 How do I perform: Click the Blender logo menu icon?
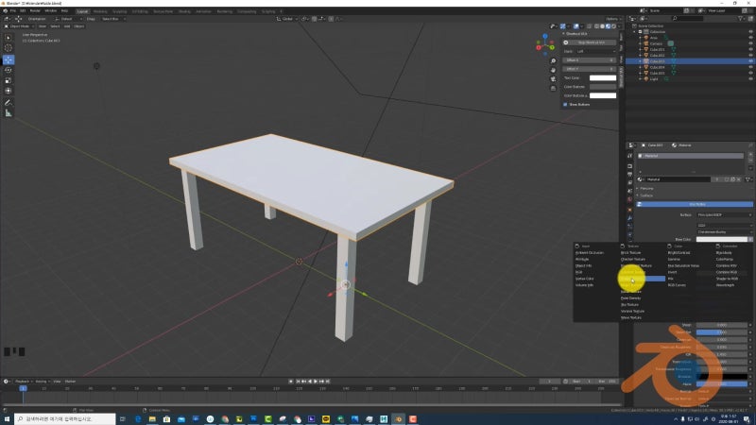coord(5,10)
